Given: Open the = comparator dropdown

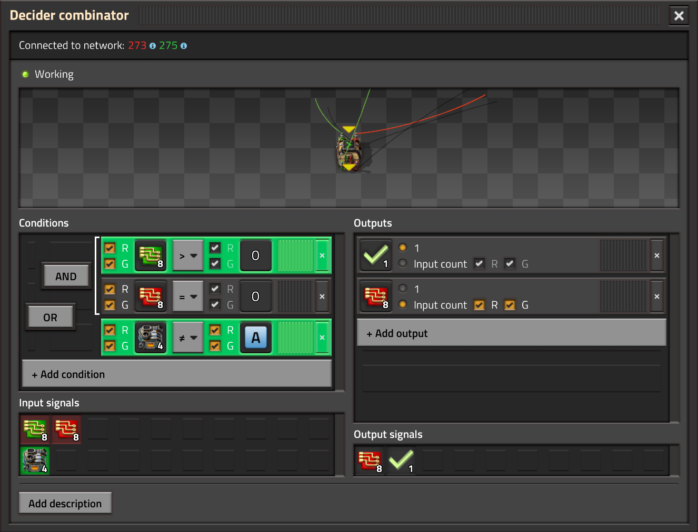Looking at the screenshot, I should click(188, 296).
